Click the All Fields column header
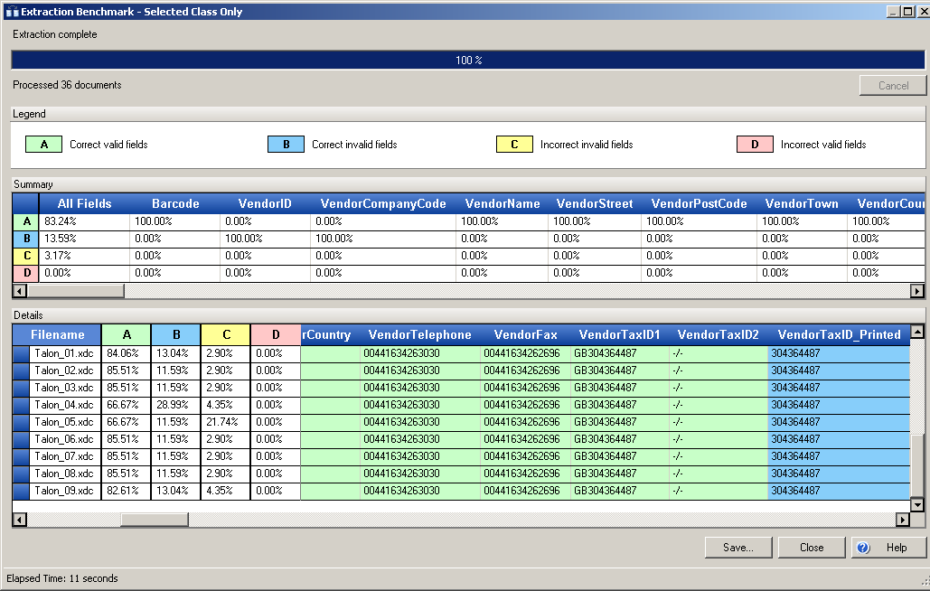 tap(84, 203)
